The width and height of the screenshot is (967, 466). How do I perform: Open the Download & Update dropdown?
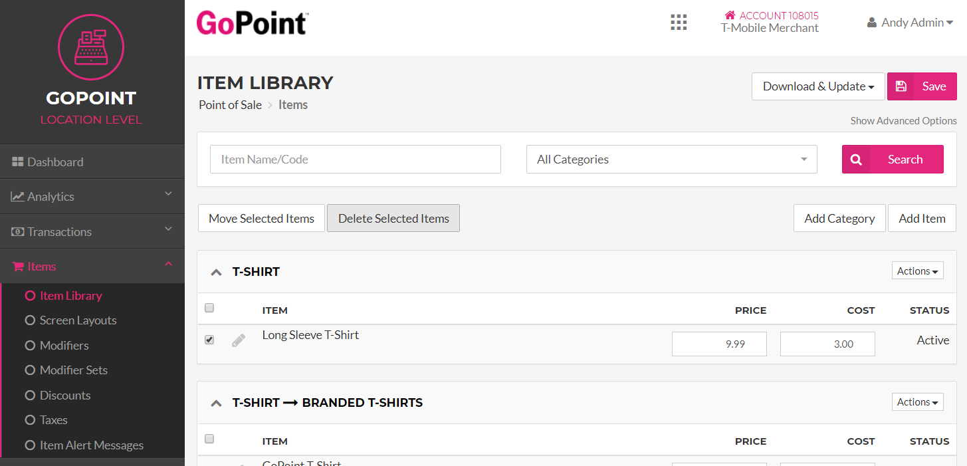[x=817, y=86]
